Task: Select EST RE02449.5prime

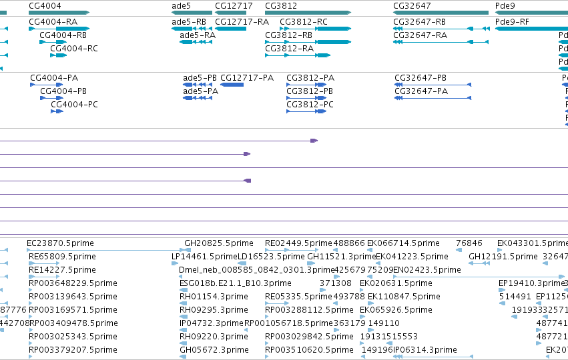Action: 292,250
